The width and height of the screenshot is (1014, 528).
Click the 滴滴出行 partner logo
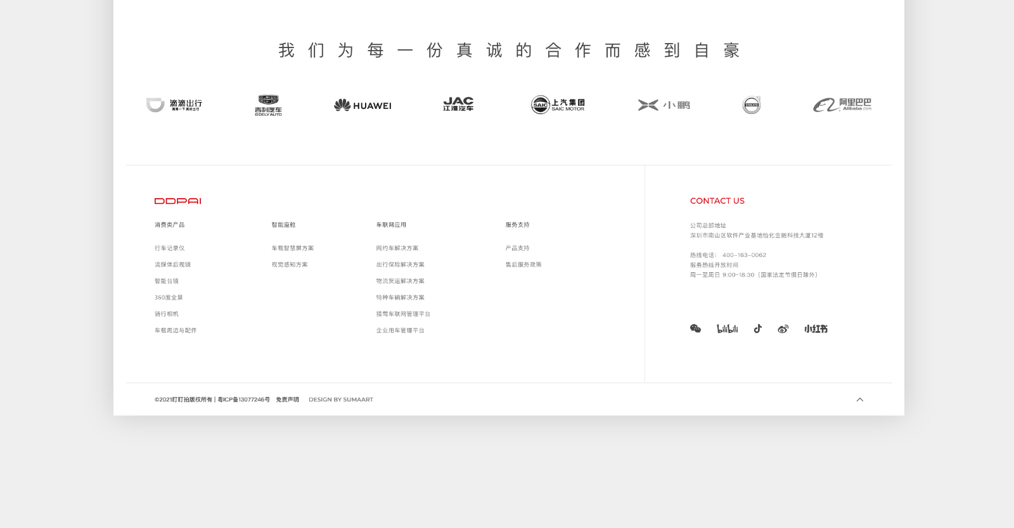click(174, 105)
